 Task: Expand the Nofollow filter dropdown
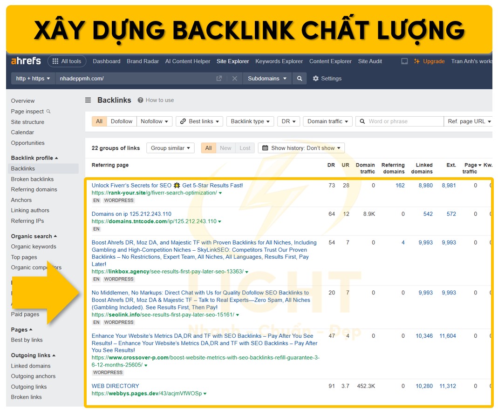[154, 121]
